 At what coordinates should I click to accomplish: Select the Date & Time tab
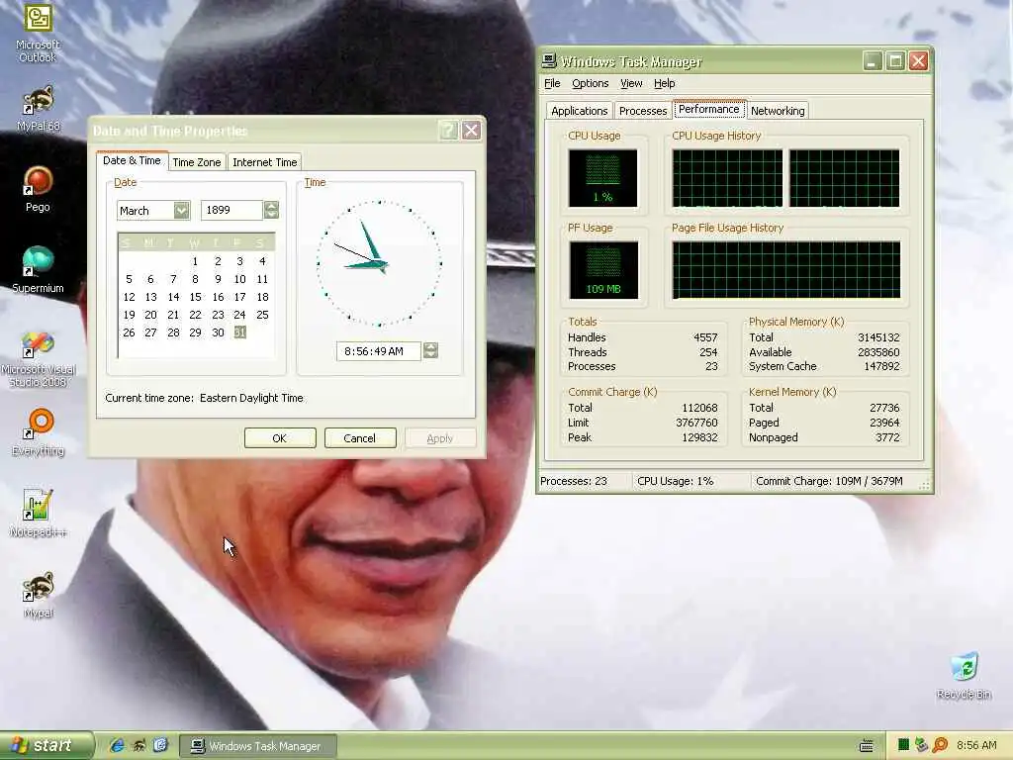click(x=132, y=160)
